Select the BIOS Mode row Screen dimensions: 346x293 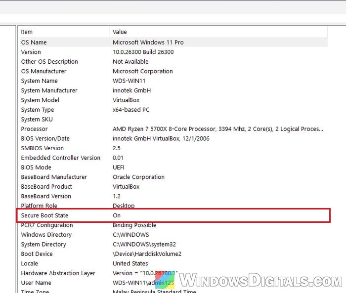(x=173, y=167)
